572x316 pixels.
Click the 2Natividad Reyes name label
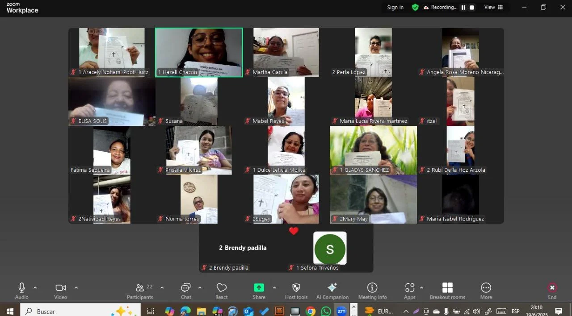pyautogui.click(x=99, y=219)
